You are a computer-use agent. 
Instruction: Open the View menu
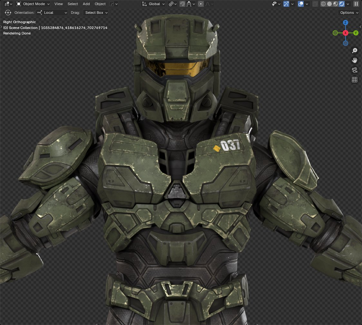(x=59, y=4)
